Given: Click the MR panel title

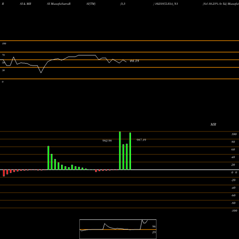Looking at the screenshot, I should (x=213, y=124).
